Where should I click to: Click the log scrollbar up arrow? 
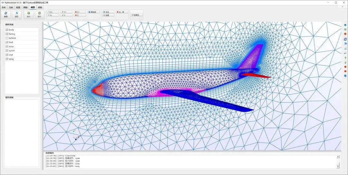(x=338, y=157)
